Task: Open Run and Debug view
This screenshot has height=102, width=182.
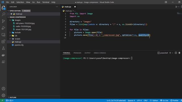Action: 3,28
